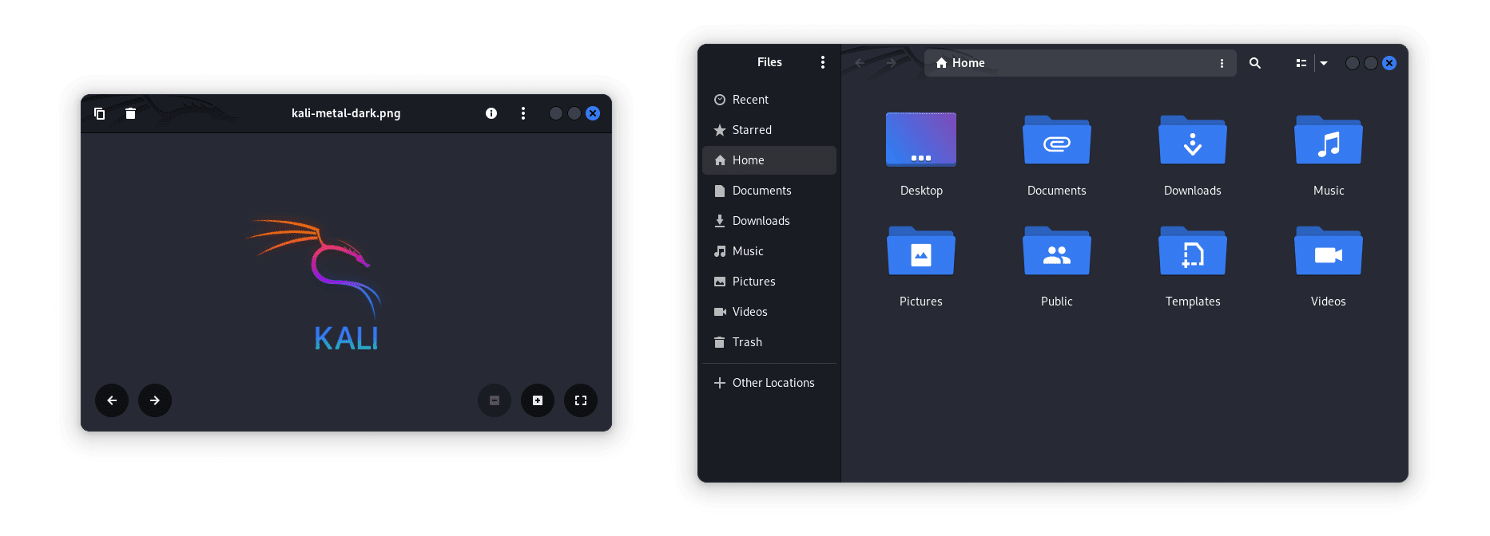Click the Recent sidebar entry
This screenshot has width=1490, height=536.
749,100
